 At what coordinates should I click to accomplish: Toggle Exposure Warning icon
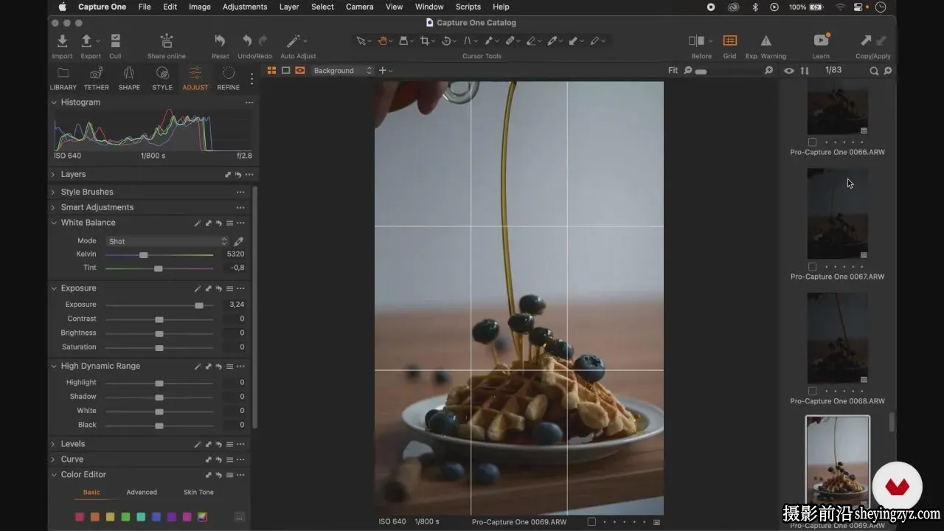tap(766, 41)
